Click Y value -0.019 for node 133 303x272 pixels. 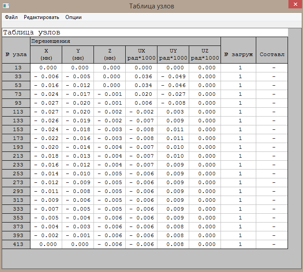[78, 121]
